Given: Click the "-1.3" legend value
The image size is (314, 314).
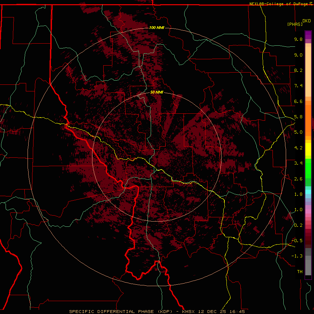Looking at the screenshot, I should (x=297, y=256).
